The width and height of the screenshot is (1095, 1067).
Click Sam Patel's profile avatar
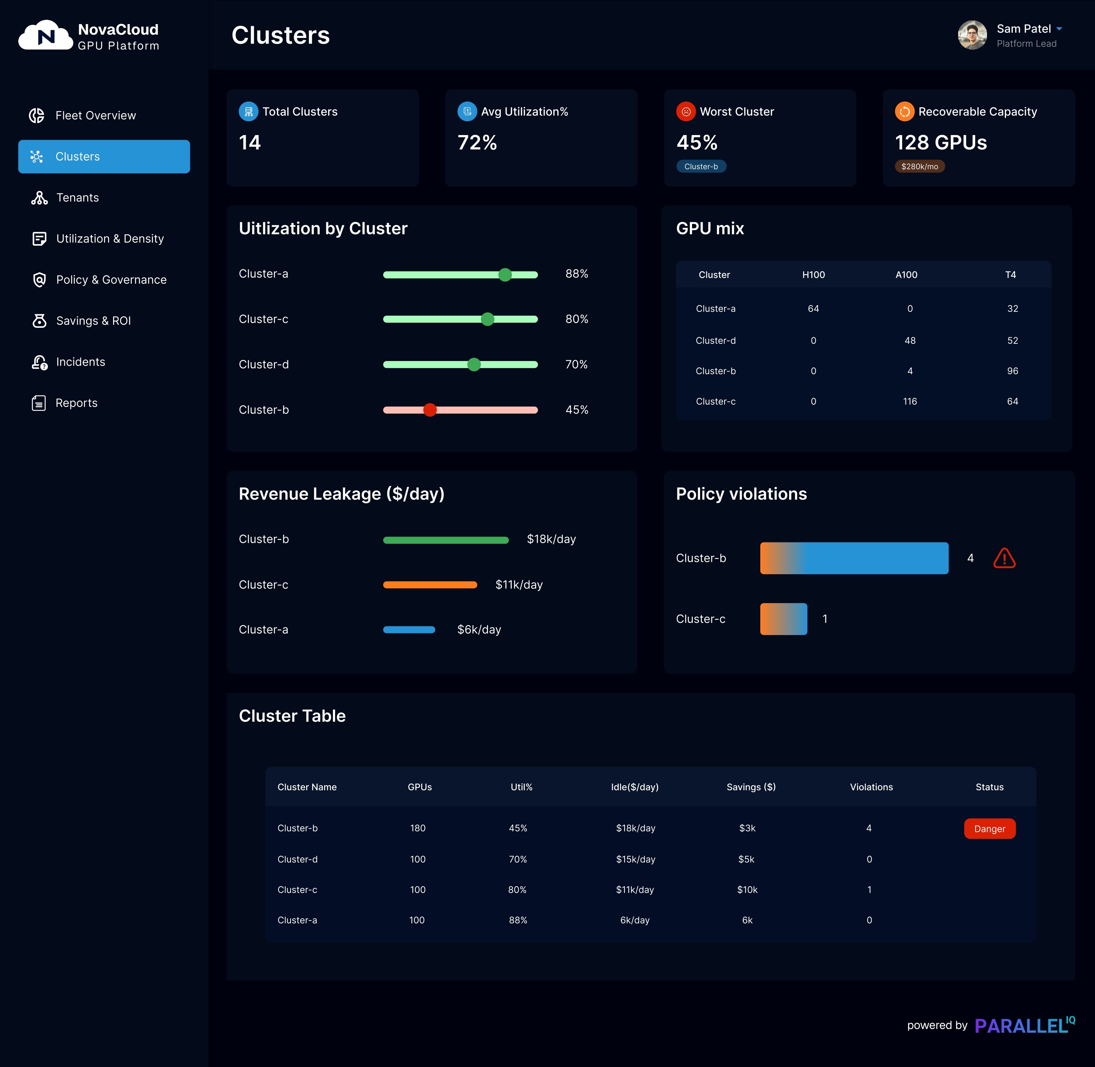click(972, 35)
